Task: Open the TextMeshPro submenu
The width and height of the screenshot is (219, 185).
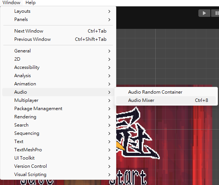Action: (x=58, y=150)
